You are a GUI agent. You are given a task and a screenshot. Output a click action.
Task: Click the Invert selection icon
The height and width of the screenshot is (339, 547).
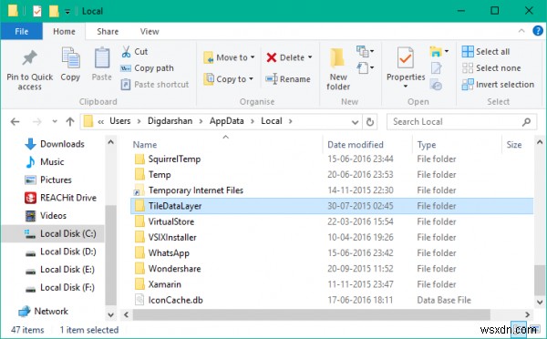coord(468,85)
